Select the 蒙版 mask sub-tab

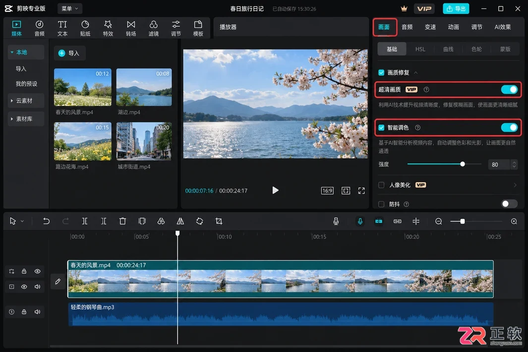coord(505,49)
